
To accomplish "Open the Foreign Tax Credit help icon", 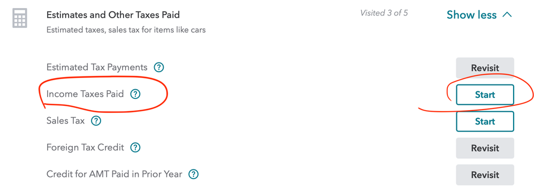I will point(135,148).
